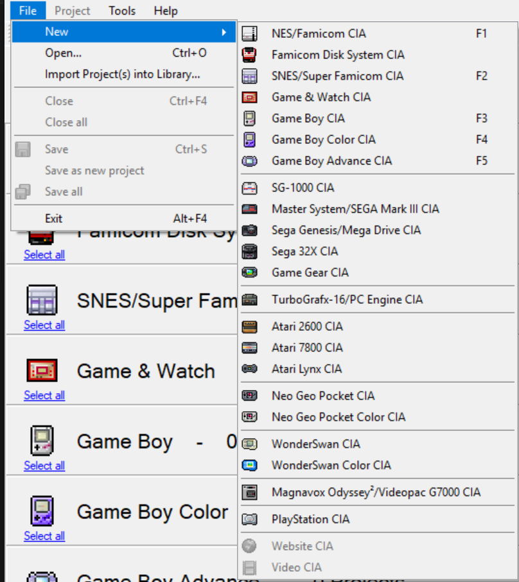
Task: Click the Magnavox Odyssey²/Videopac G7000 icon
Action: coord(249,493)
